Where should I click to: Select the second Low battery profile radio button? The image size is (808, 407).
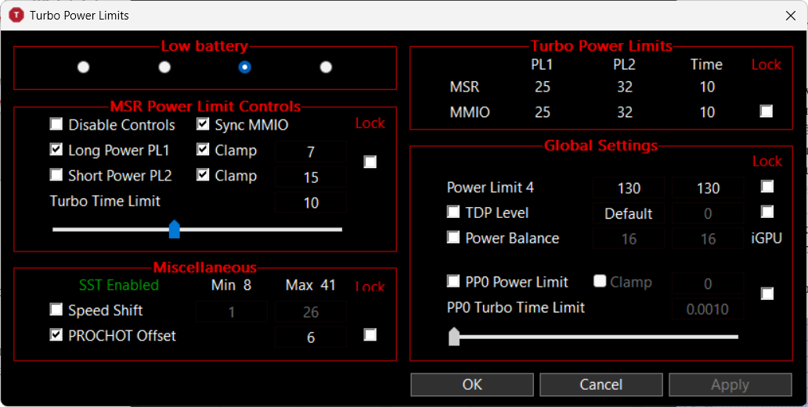point(164,67)
